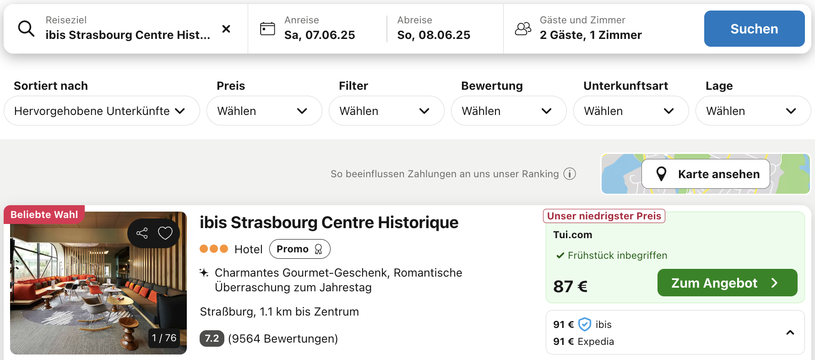Open the Karte ansehen map button
Screen dimensions: 815x360
(x=706, y=174)
